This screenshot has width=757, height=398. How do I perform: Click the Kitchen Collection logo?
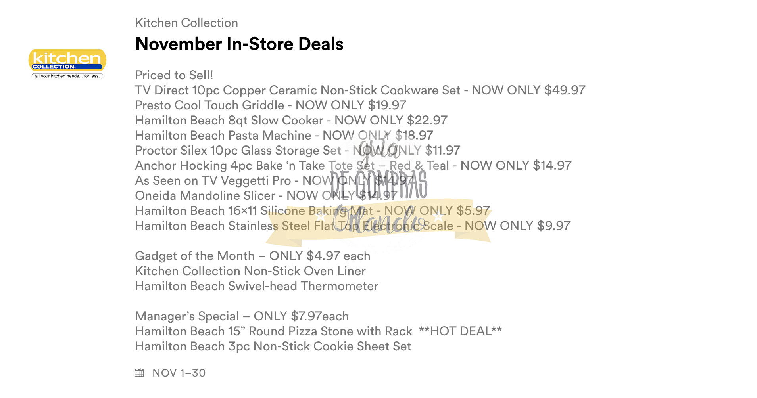pyautogui.click(x=67, y=64)
